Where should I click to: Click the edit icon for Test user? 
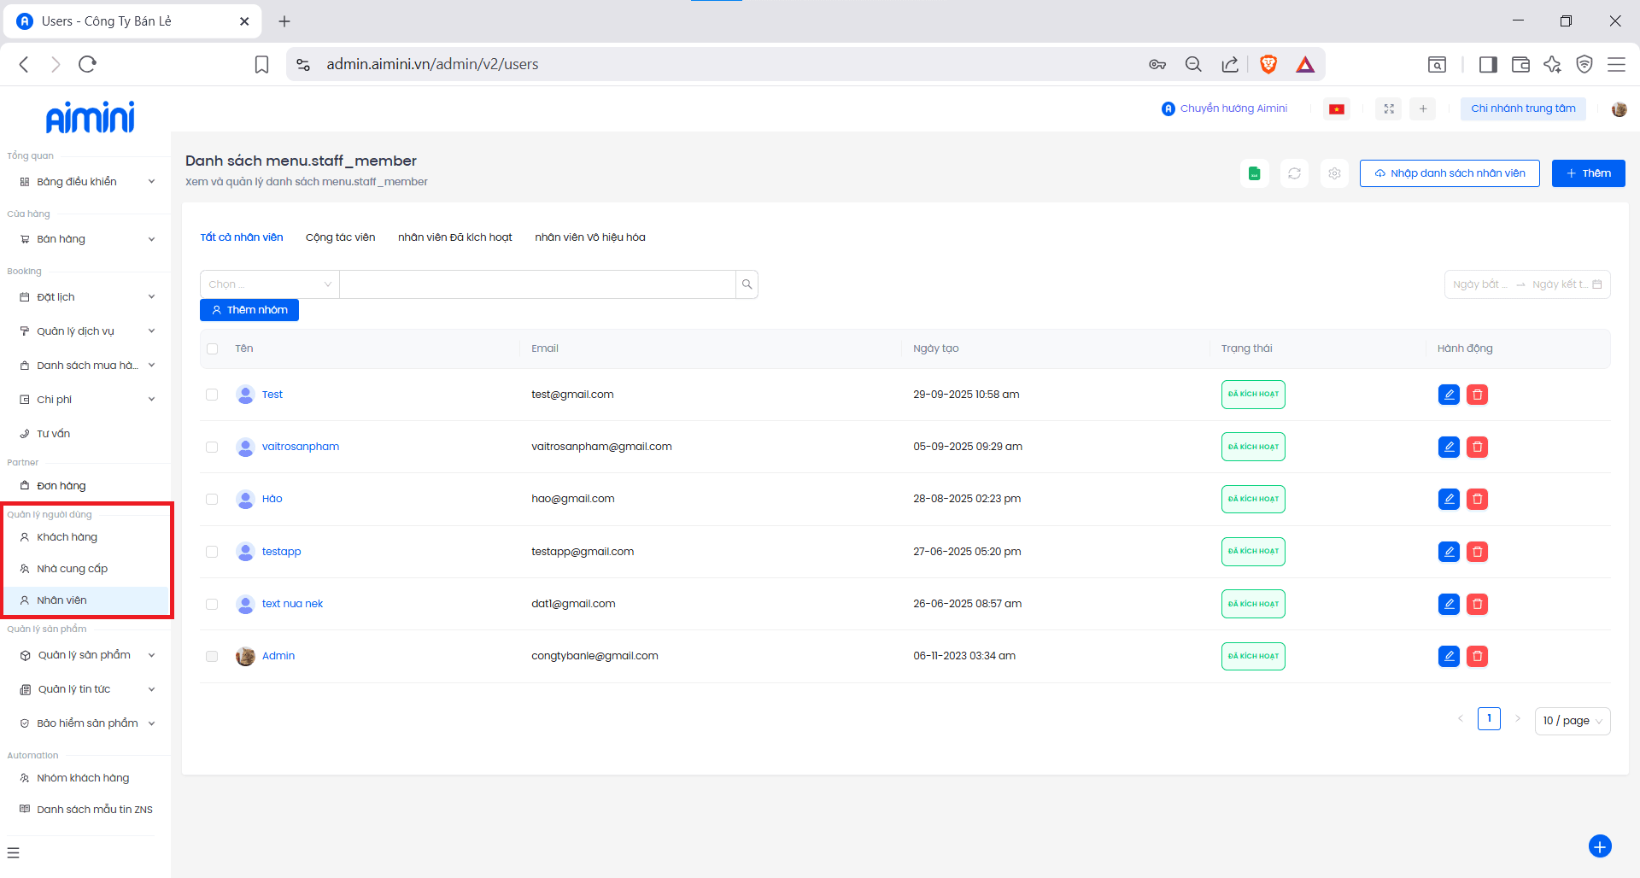pos(1449,395)
